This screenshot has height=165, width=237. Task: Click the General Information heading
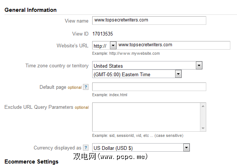(30, 10)
